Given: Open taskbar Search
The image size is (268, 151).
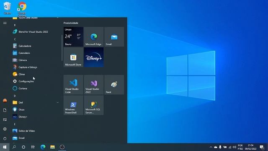Looking at the screenshot, I should click(x=14, y=147).
